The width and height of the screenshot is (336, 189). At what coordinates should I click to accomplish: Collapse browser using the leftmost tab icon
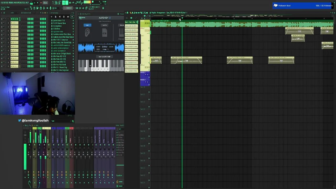coord(51,17)
